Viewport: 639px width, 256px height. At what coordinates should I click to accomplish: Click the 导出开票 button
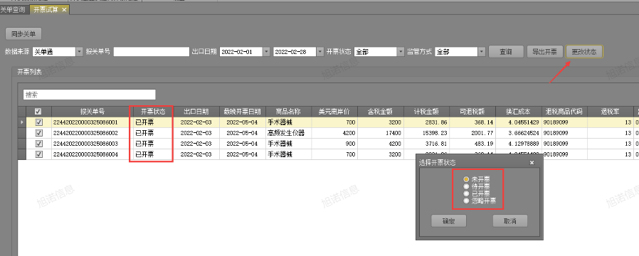(545, 52)
